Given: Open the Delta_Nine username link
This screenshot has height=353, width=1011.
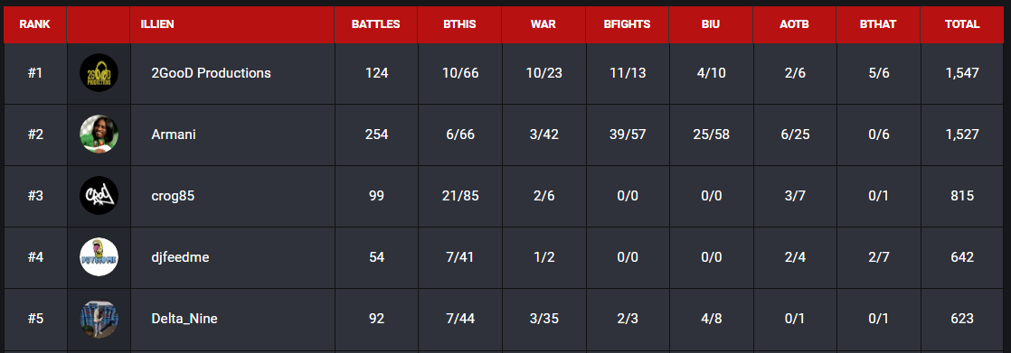Looking at the screenshot, I should [184, 318].
